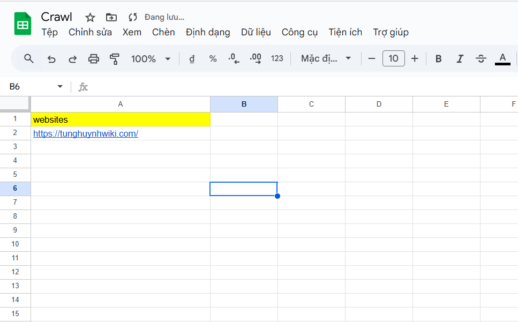
Task: Open the Tiện ích menu
Action: [345, 32]
